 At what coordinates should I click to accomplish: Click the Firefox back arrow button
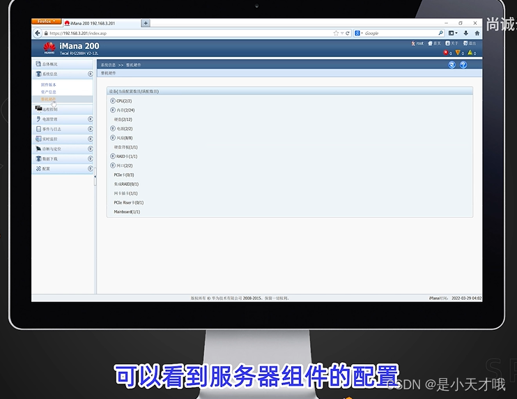(x=37, y=33)
